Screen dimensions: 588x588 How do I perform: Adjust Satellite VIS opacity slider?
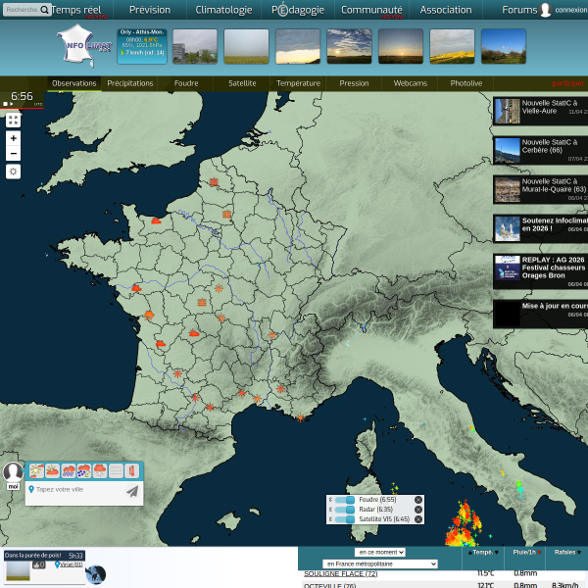point(345,519)
